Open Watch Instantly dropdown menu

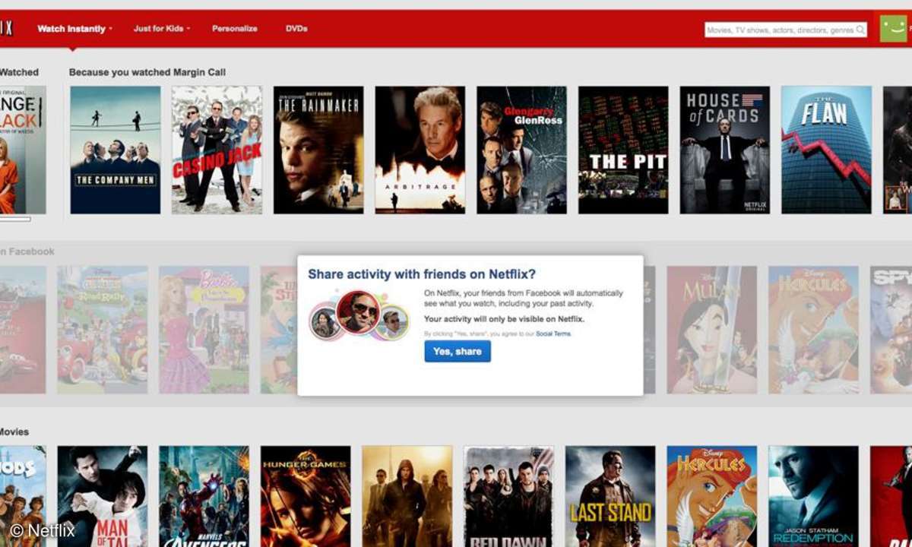74,29
